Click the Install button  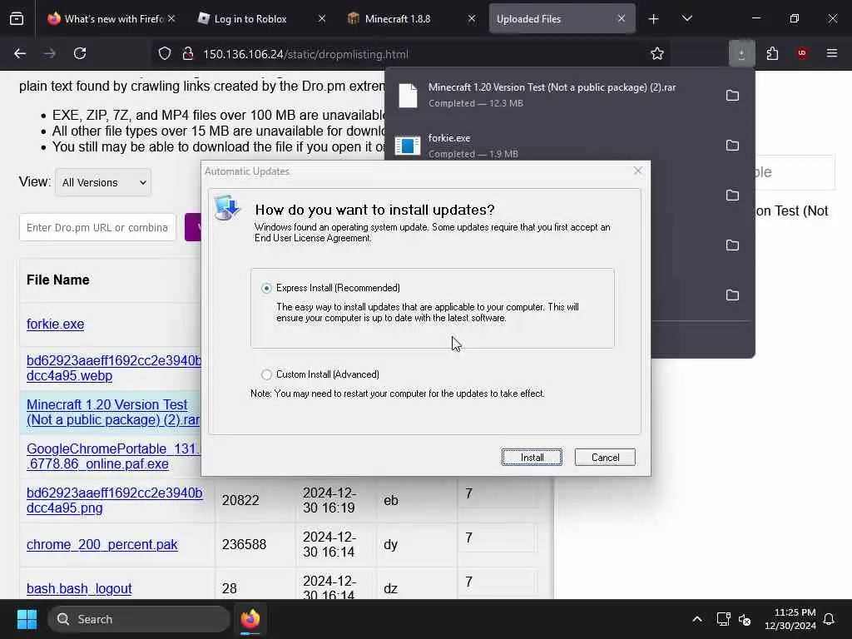tap(532, 458)
